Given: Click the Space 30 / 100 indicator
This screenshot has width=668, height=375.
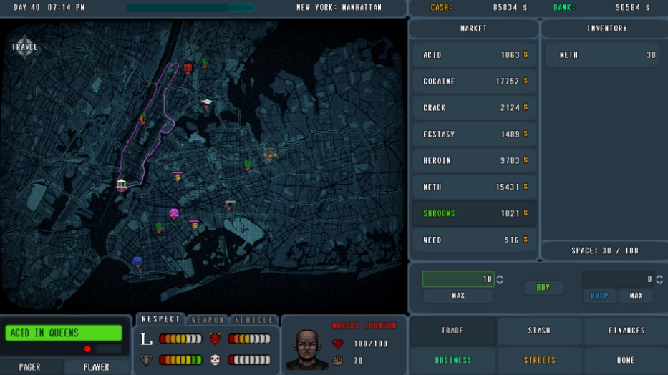Looking at the screenshot, I should pyautogui.click(x=605, y=250).
